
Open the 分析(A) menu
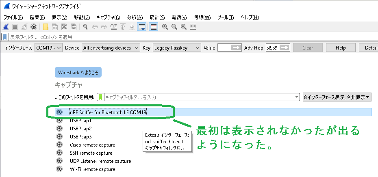coord(135,17)
